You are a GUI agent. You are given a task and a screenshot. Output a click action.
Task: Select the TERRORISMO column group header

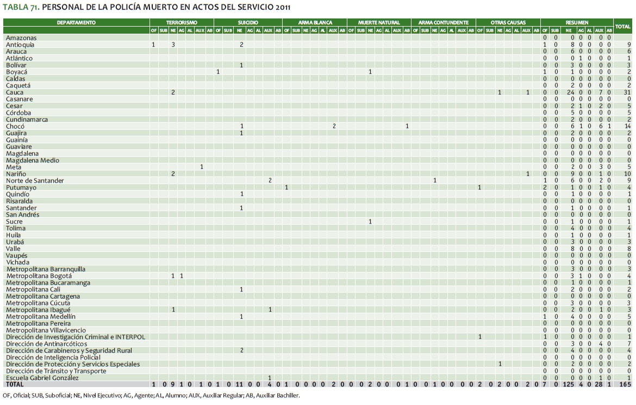point(182,22)
